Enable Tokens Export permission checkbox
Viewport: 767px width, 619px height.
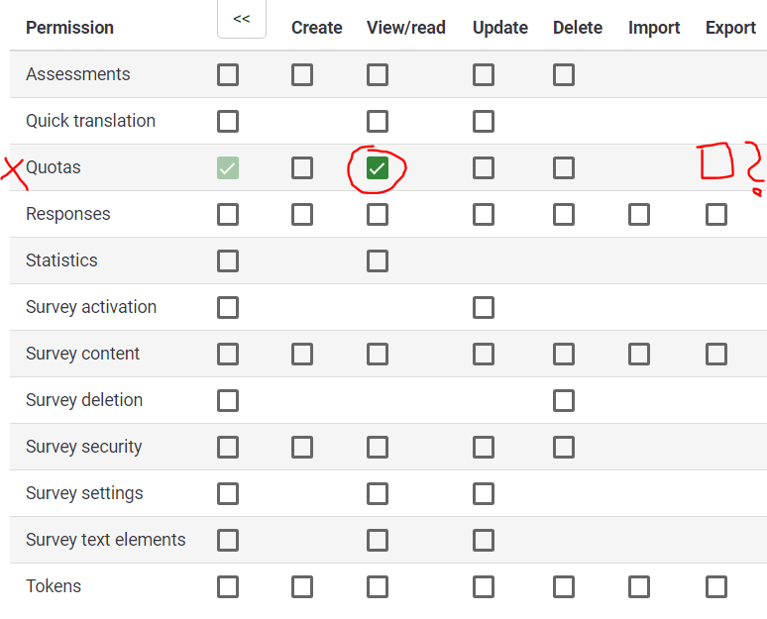(716, 586)
